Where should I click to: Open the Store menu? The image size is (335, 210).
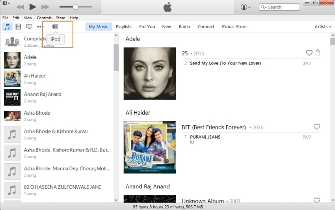60,18
